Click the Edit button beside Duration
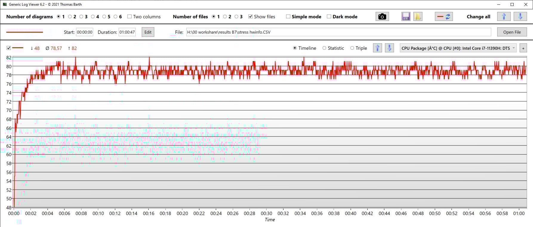Screen dimensions: 533x227 coord(148,32)
